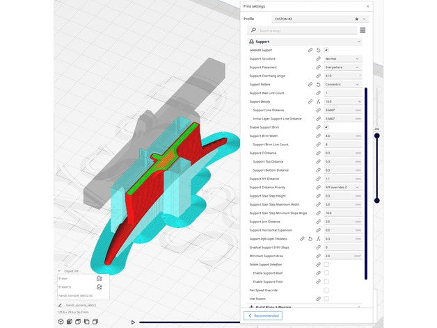The height and width of the screenshot is (328, 437).
Task: Click the function icon beside Support Density
Action: pyautogui.click(x=318, y=101)
